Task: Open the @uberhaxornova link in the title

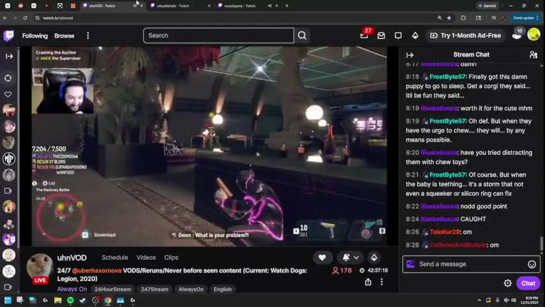Action: [x=97, y=271]
